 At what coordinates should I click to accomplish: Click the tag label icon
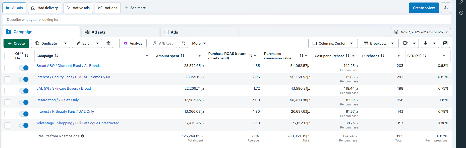tap(184, 43)
